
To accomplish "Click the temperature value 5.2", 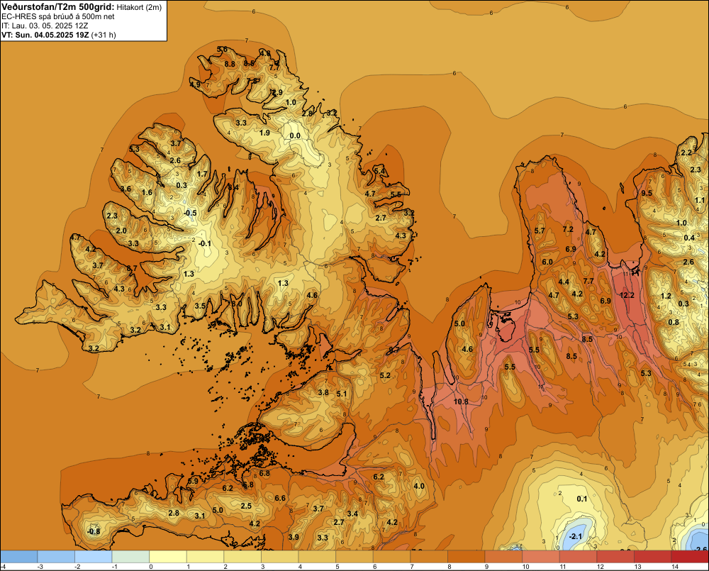I will tap(385, 375).
